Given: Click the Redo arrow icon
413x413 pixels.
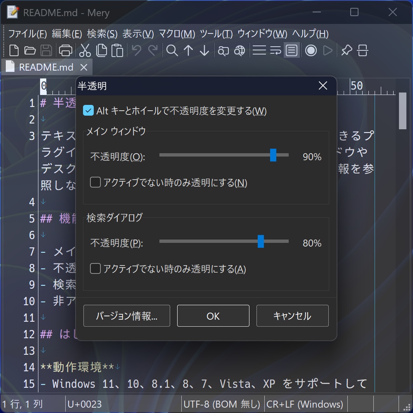Looking at the screenshot, I should click(153, 50).
